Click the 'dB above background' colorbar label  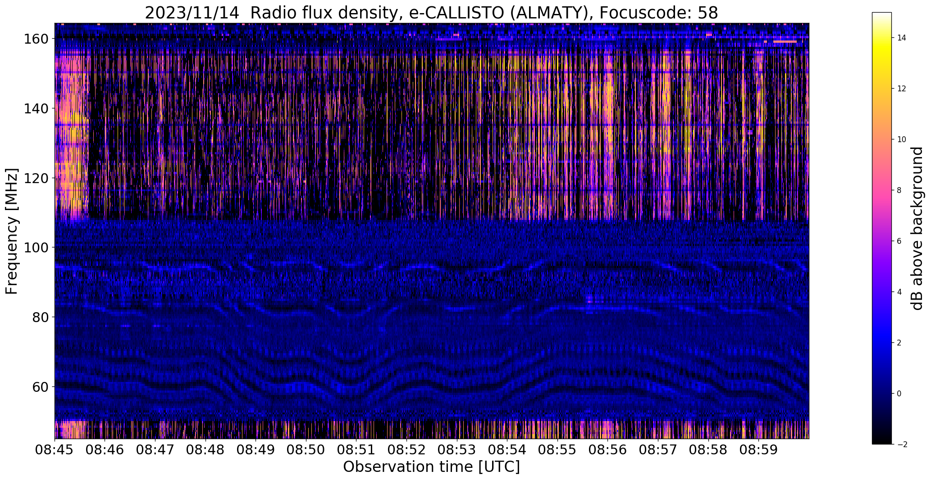[x=917, y=228]
